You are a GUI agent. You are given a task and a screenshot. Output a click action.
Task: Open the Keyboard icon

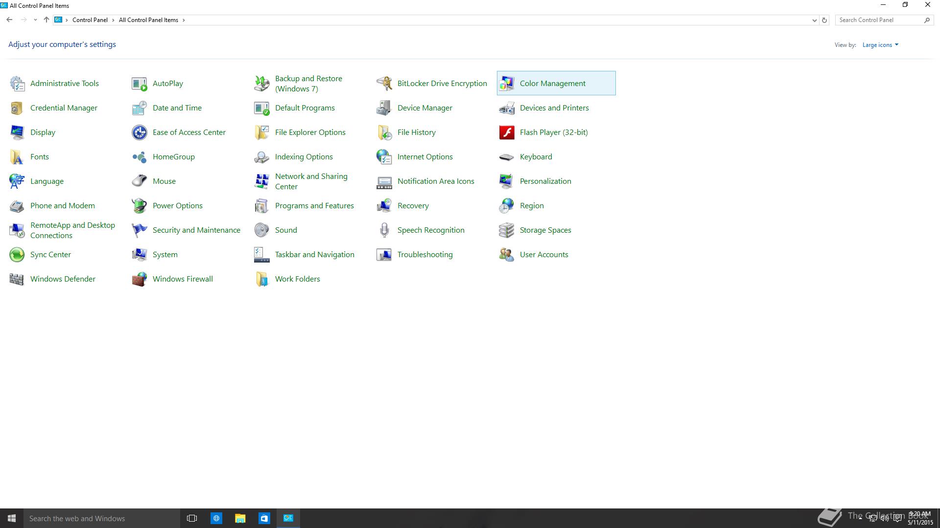pos(507,157)
